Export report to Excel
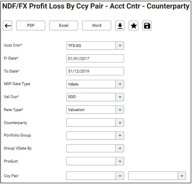The image size is (192, 184). [63, 26]
